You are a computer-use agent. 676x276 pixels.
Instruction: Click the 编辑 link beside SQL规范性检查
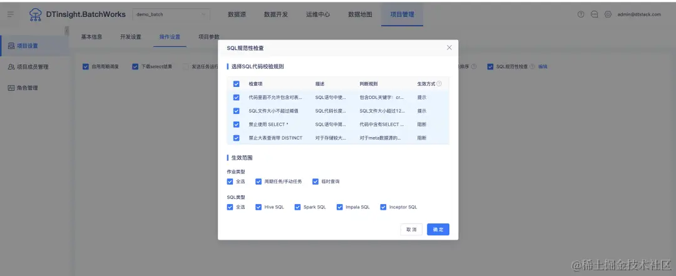pyautogui.click(x=543, y=67)
